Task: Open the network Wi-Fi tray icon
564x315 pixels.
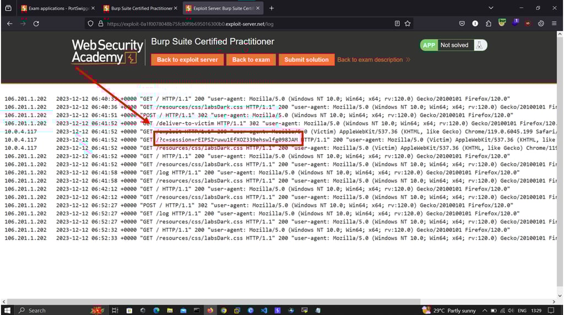Action: [502, 311]
